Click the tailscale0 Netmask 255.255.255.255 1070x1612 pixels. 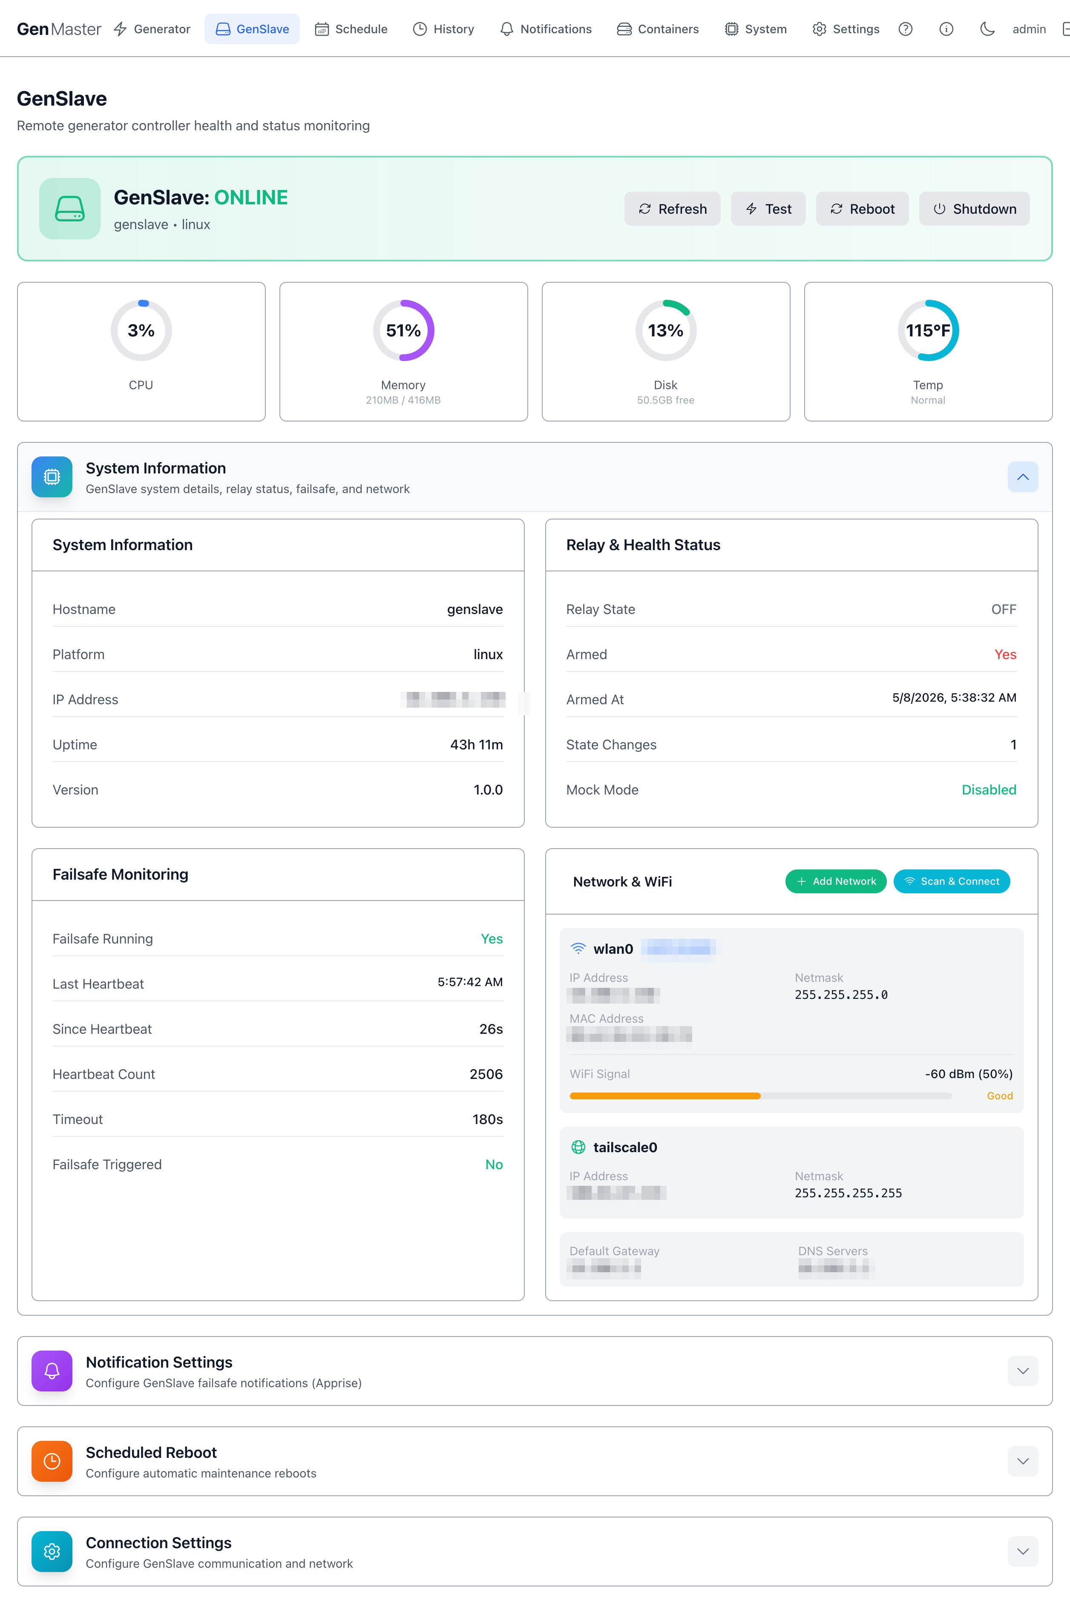(848, 1193)
